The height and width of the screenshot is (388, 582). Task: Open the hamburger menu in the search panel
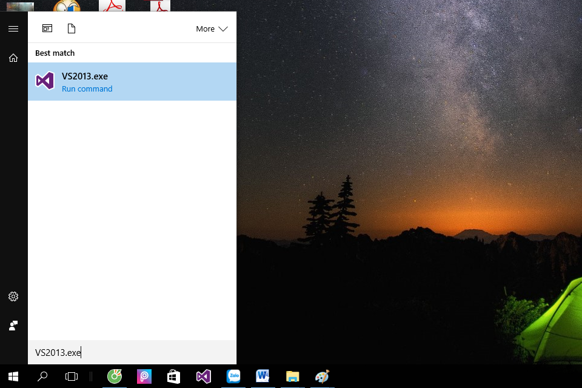[x=13, y=29]
